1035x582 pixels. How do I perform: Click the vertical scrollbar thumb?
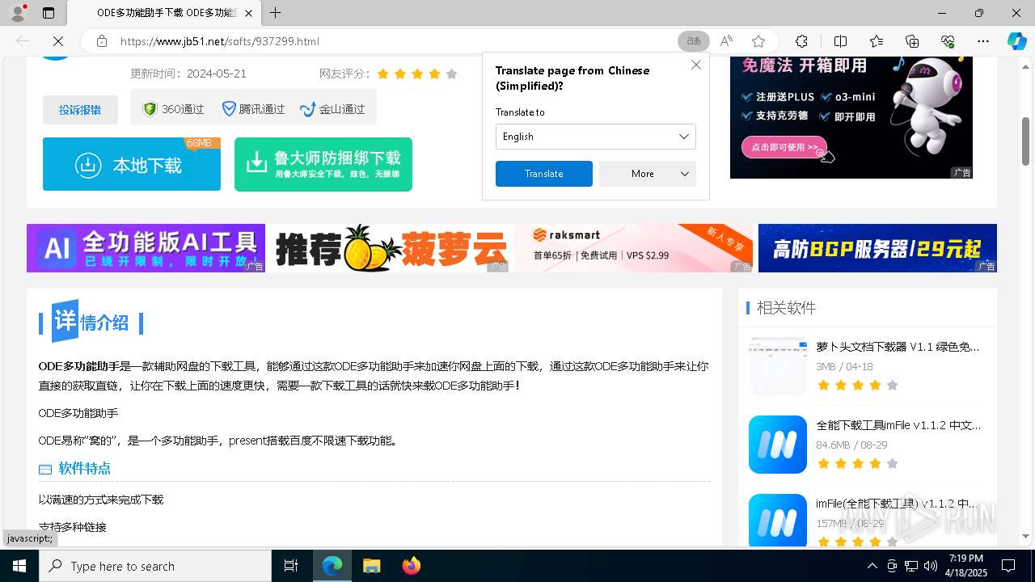[1025, 141]
